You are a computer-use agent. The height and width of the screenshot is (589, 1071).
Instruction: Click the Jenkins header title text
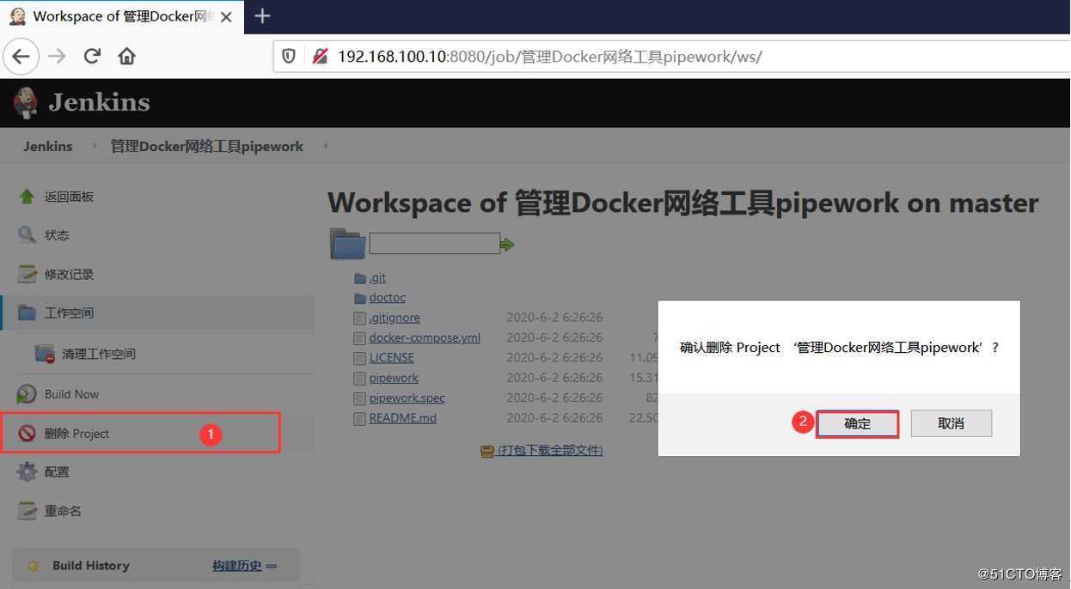tap(99, 102)
